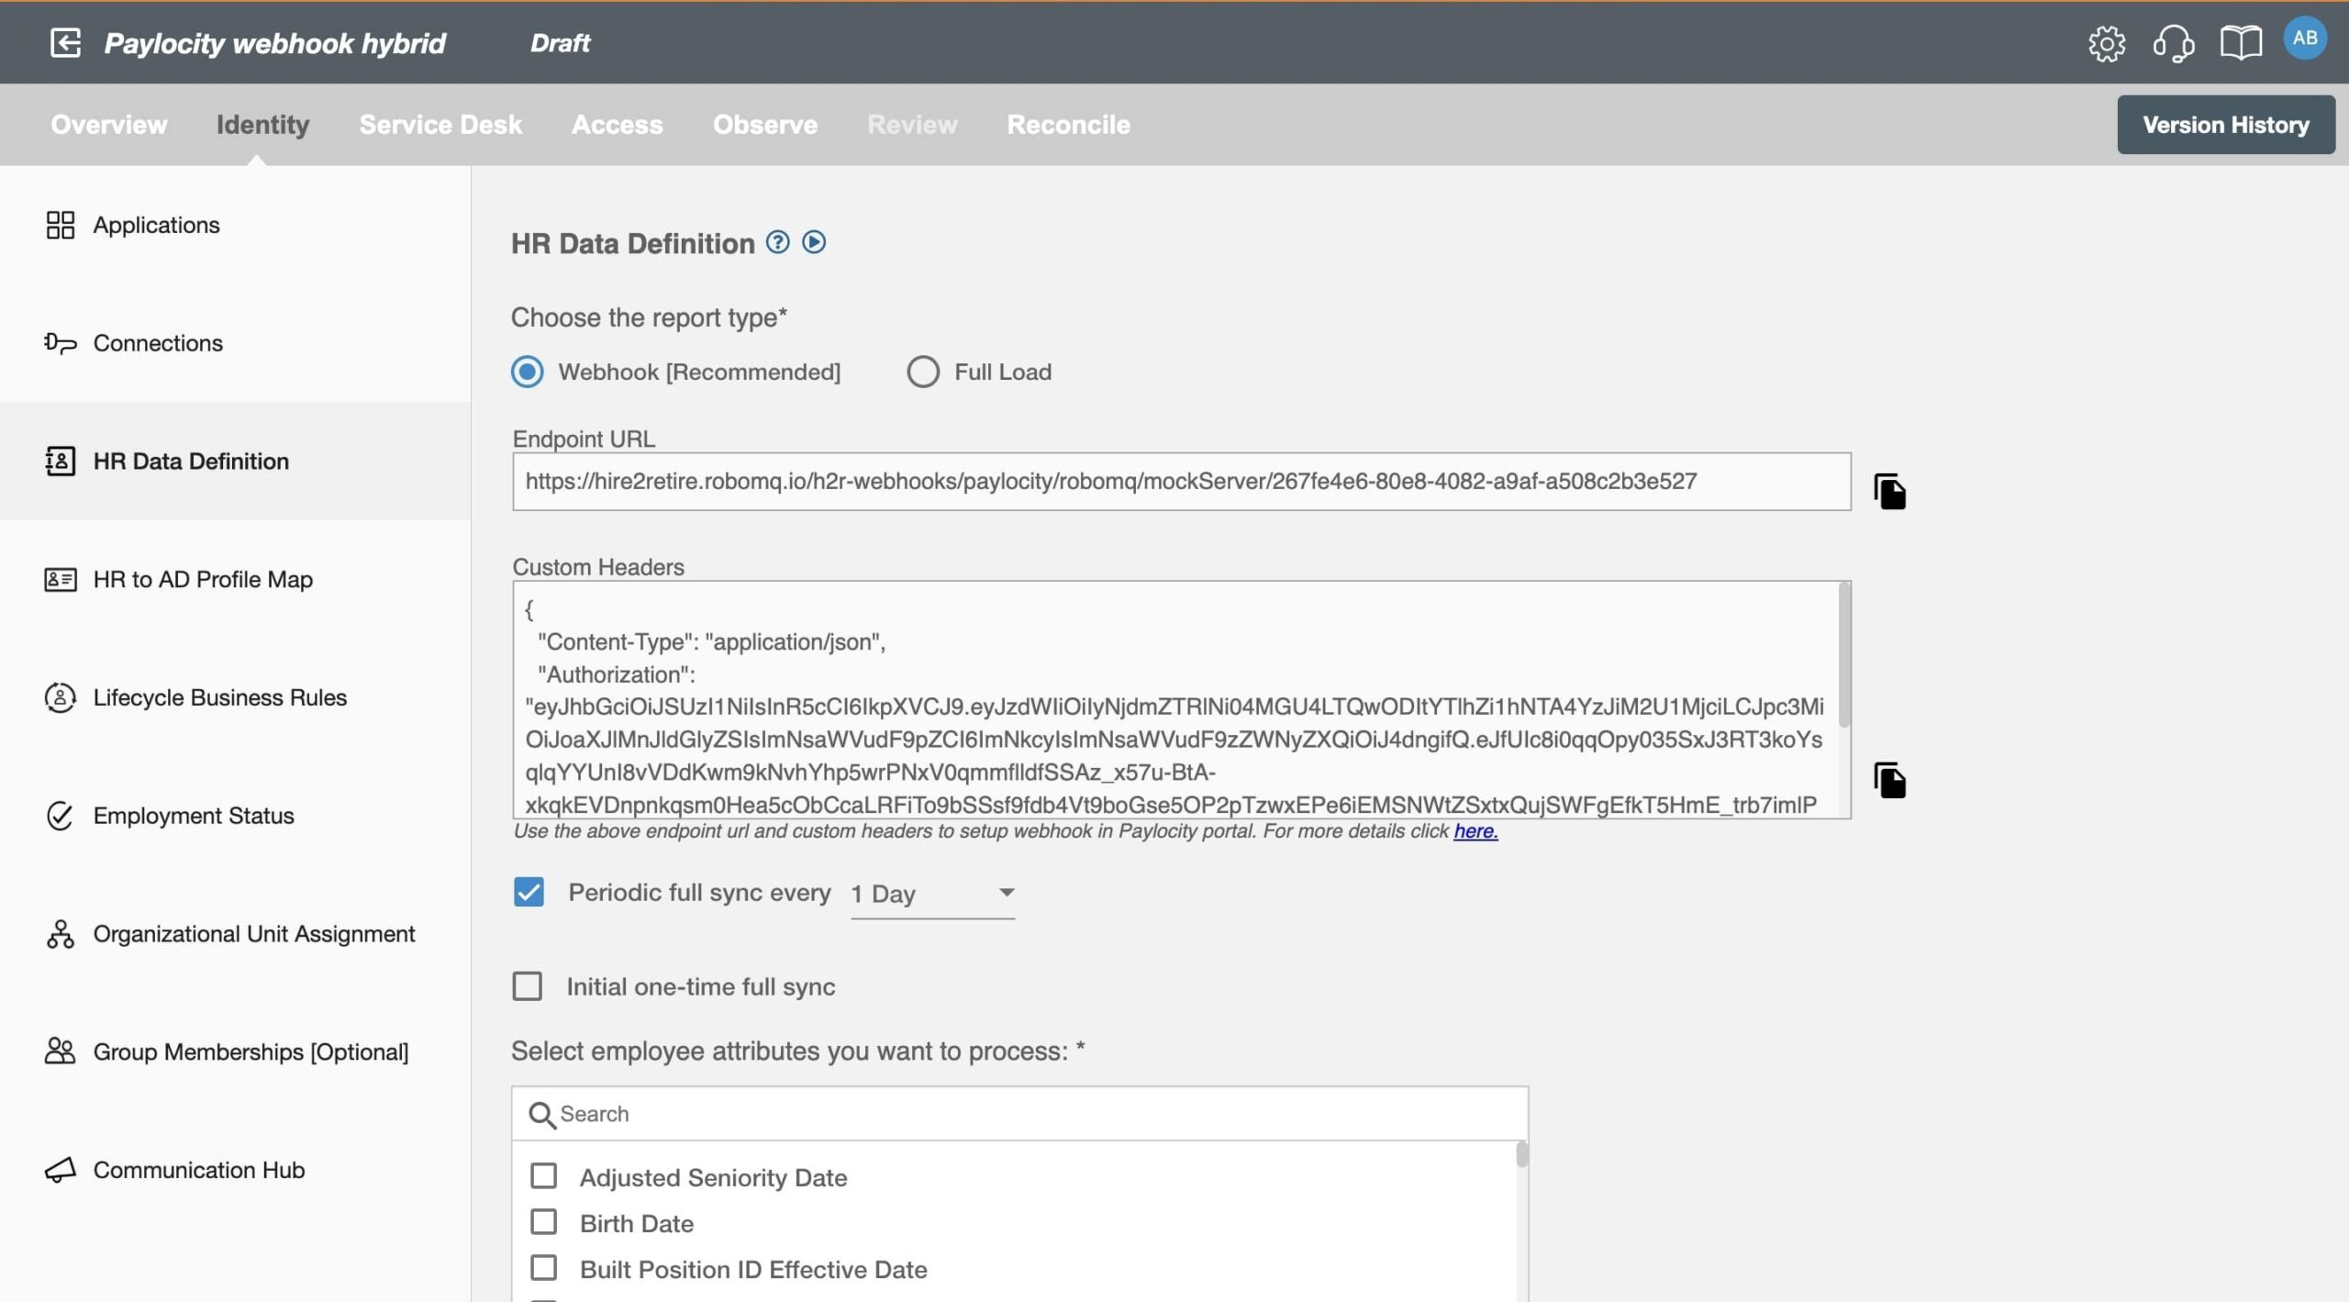This screenshot has width=2349, height=1302.
Task: Switch to the Service Desk tab
Action: click(x=440, y=125)
